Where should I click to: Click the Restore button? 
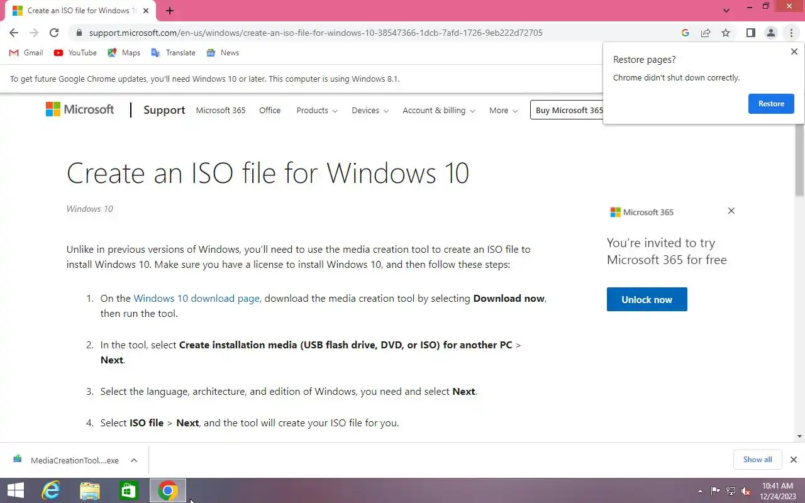771,104
